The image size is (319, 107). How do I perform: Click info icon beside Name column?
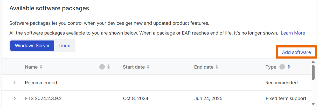click(x=102, y=67)
